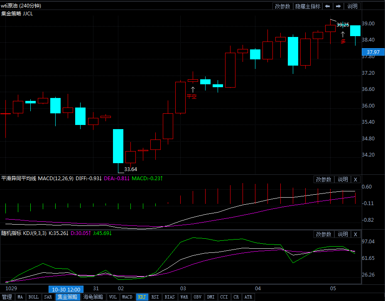Open the 管理 tab at bottom left
The image size is (385, 301).
coord(7,297)
